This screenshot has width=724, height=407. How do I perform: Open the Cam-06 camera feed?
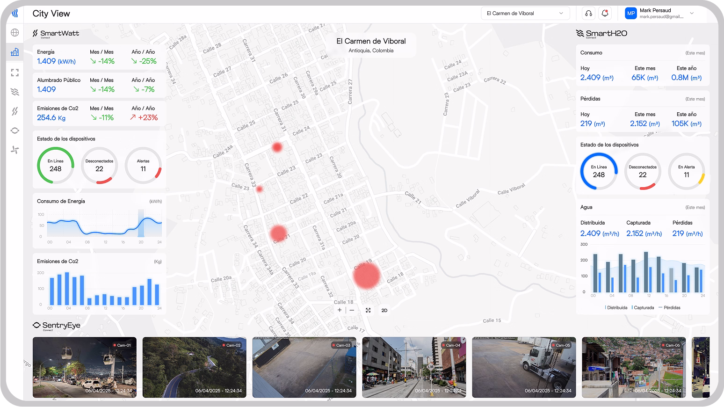pyautogui.click(x=634, y=367)
